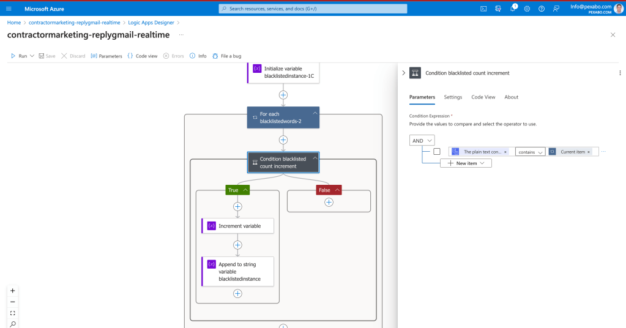Add action at top of True branch
The width and height of the screenshot is (626, 328).
(x=237, y=207)
